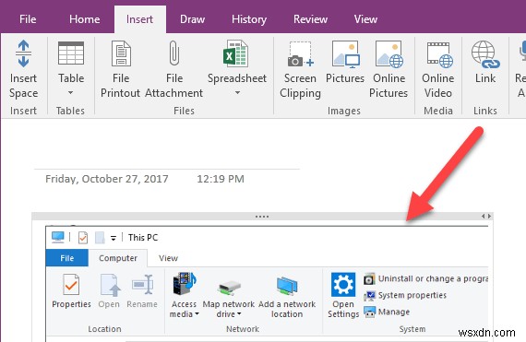Open the Table grid icon

[x=71, y=53]
